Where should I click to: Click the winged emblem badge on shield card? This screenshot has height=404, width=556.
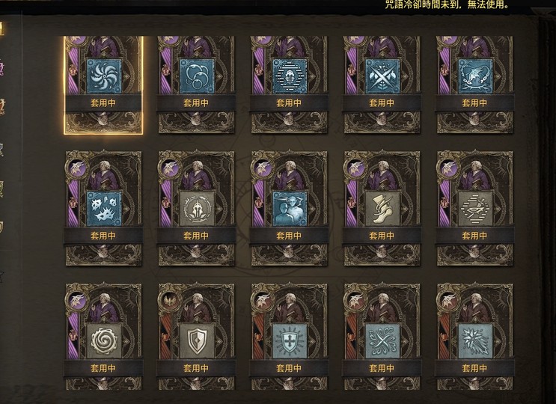click(170, 301)
